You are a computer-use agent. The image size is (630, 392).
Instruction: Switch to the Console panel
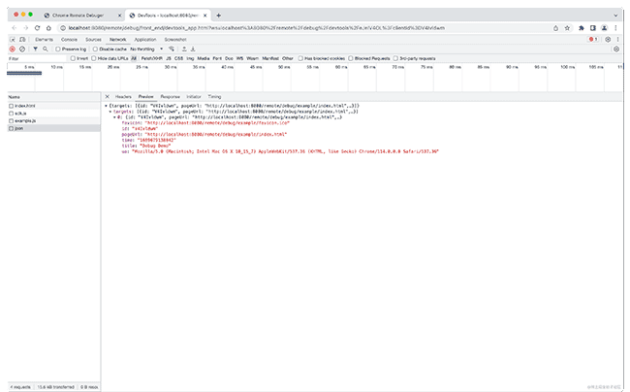pyautogui.click(x=69, y=40)
